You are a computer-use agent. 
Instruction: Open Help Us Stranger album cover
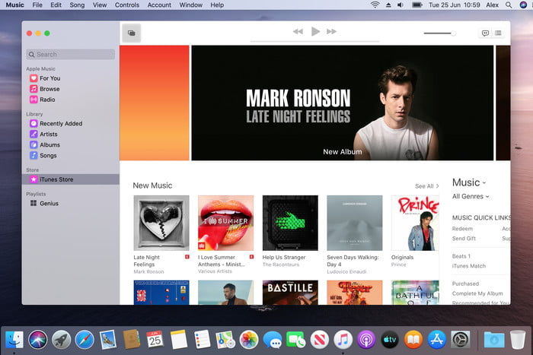(x=290, y=223)
